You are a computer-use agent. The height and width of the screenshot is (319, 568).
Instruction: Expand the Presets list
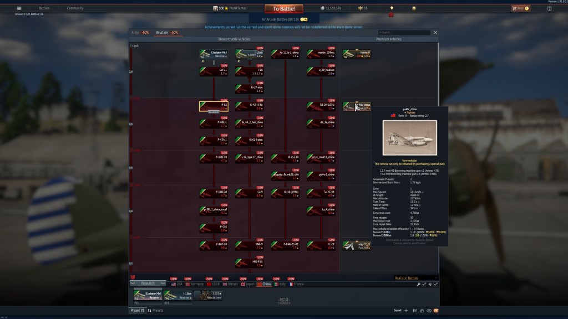[x=156, y=311]
